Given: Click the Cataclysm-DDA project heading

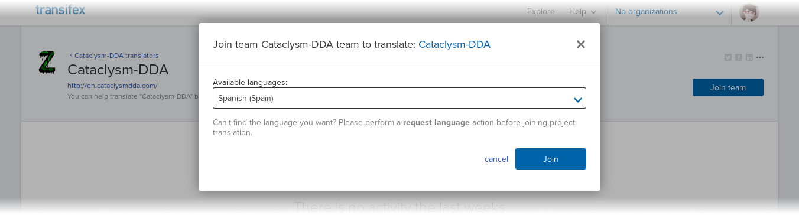Looking at the screenshot, I should tap(118, 70).
